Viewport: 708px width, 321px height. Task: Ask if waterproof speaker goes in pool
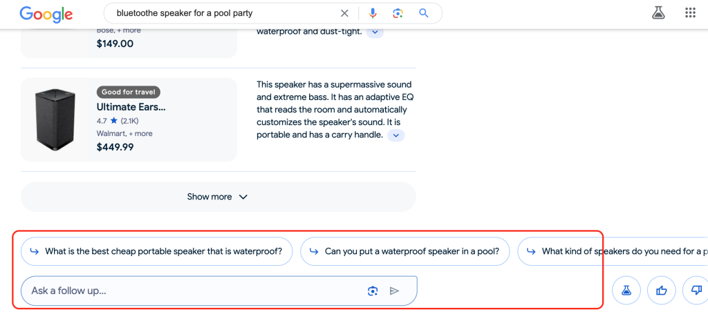point(404,251)
